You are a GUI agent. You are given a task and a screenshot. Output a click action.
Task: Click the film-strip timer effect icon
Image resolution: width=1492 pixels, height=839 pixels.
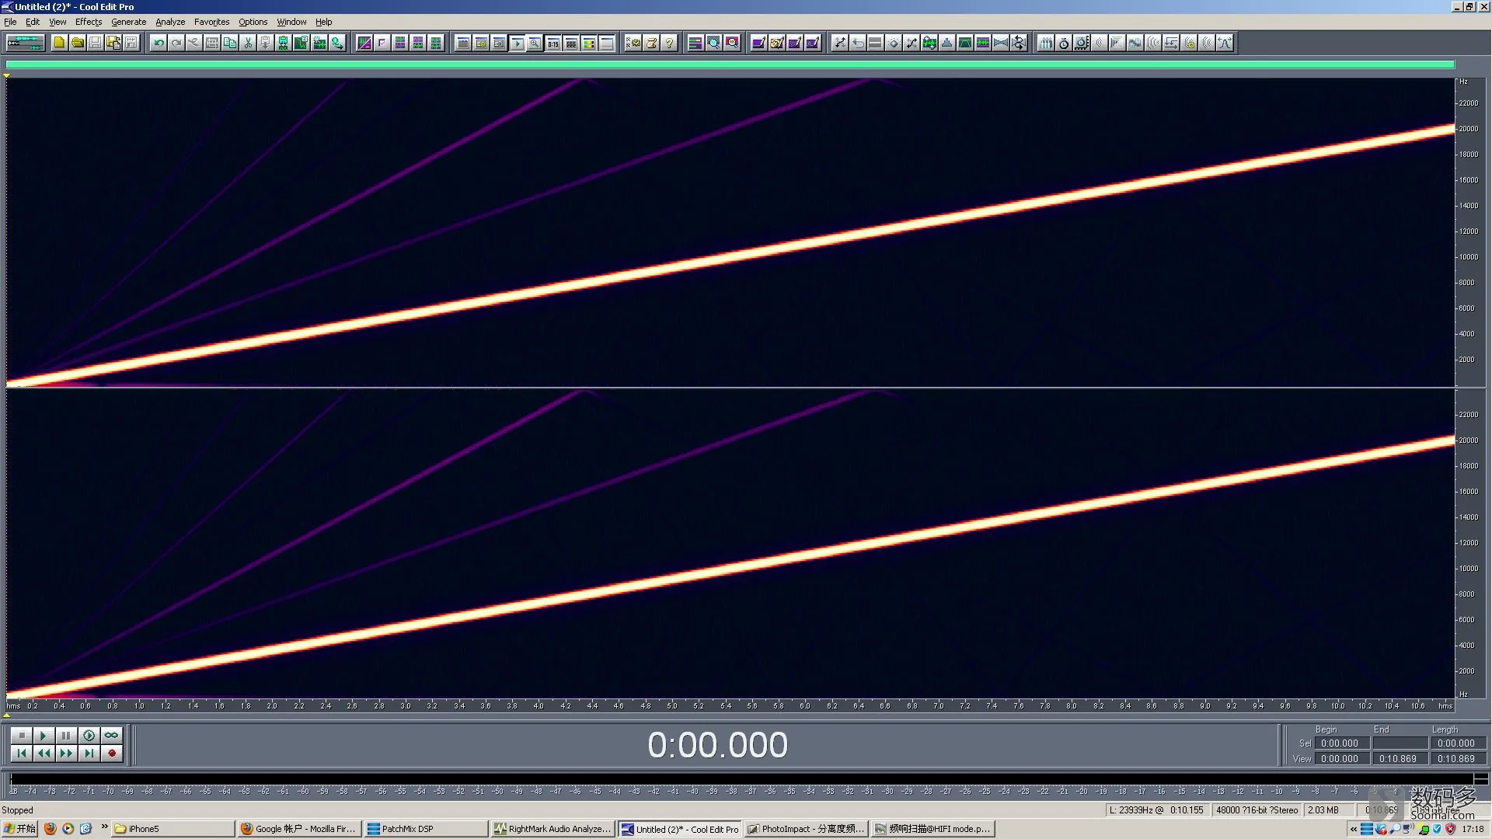[x=1082, y=43]
